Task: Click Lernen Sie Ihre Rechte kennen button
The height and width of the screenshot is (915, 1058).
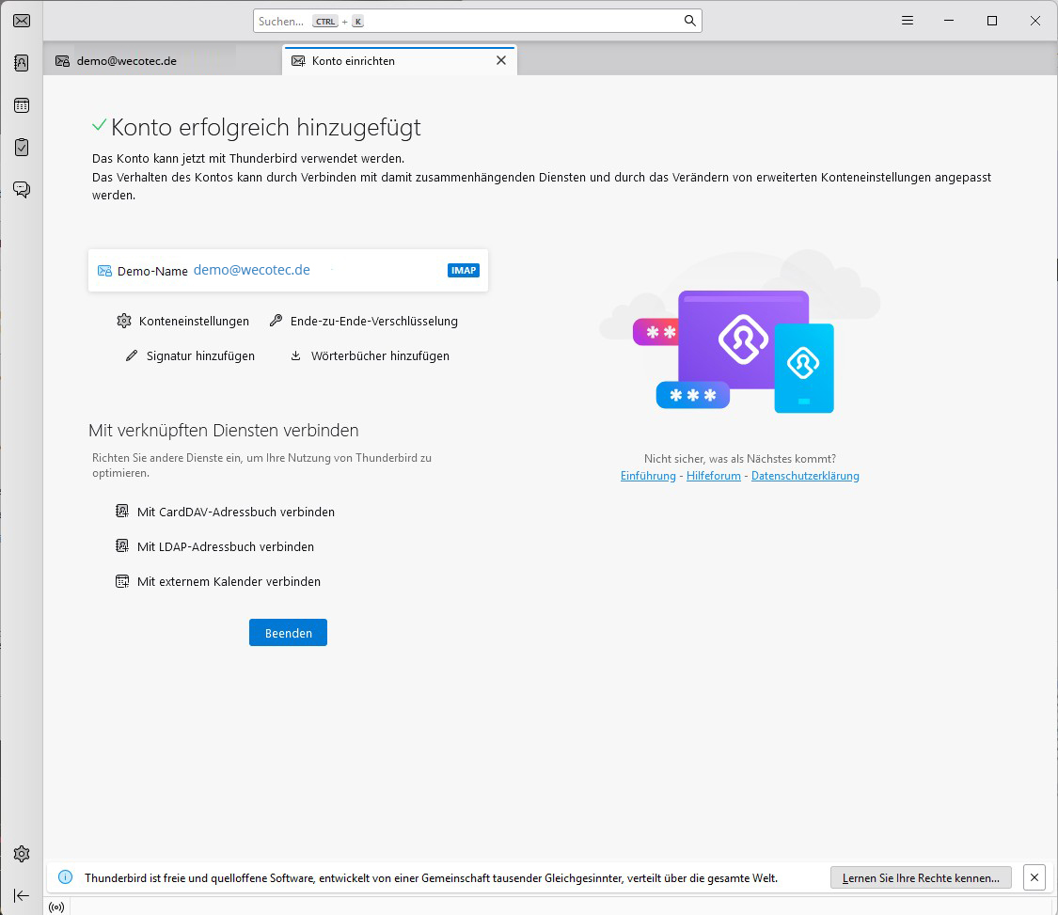Action: tap(921, 877)
